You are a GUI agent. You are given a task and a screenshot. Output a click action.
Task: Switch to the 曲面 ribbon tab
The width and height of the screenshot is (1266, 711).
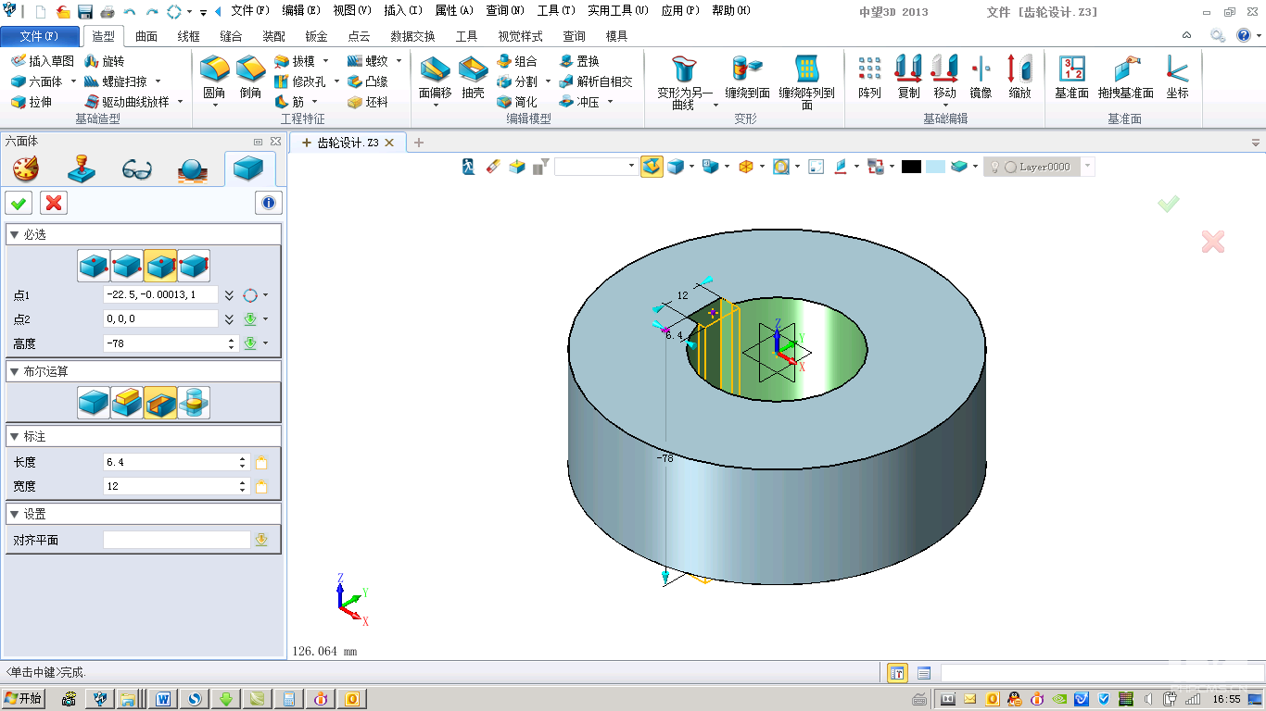[x=146, y=36]
